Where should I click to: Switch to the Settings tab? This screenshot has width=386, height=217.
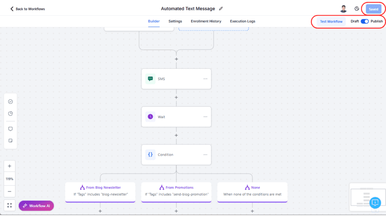(175, 21)
